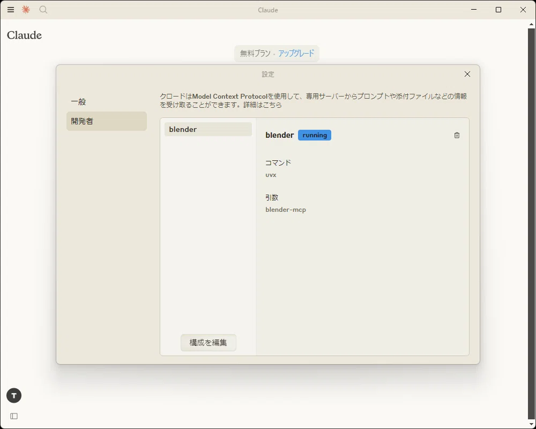This screenshot has width=536, height=429.
Task: Click the Claude starburst logo icon
Action: (26, 10)
